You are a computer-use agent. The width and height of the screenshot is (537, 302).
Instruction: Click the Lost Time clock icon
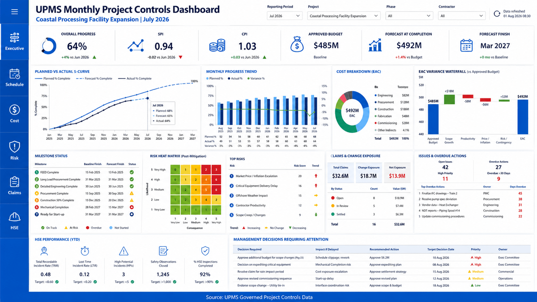pos(85,251)
